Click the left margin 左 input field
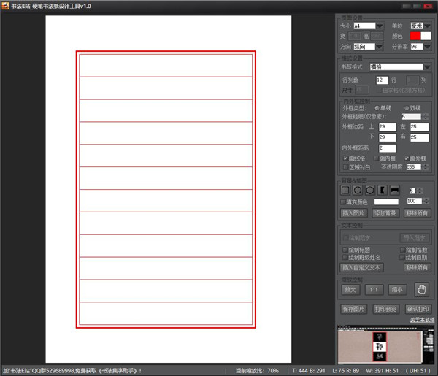 pos(420,127)
